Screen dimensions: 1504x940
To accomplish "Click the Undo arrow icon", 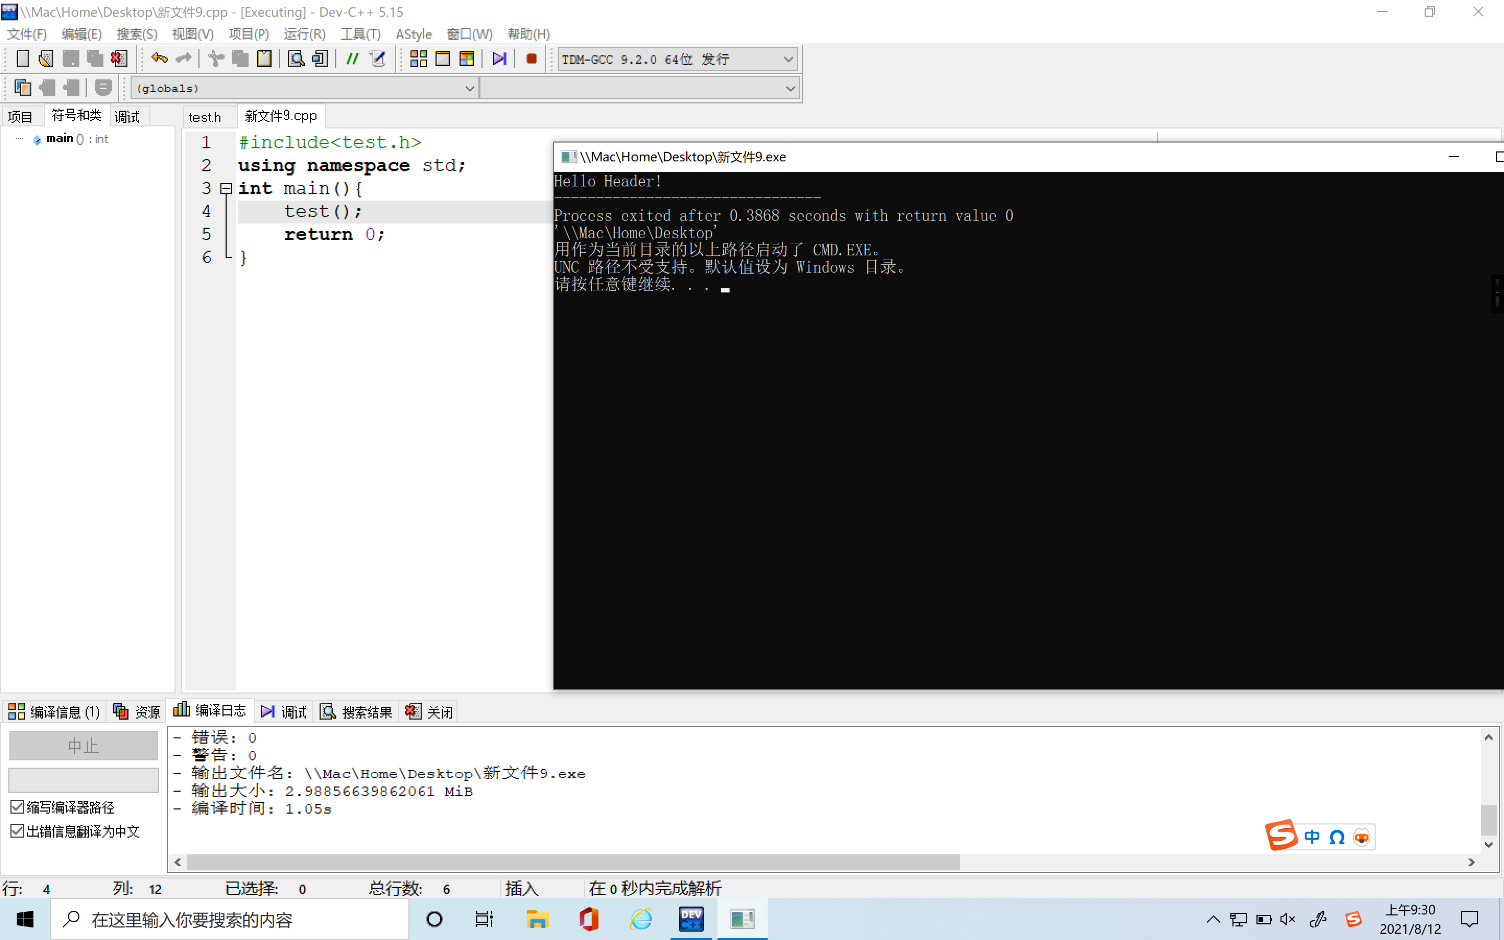I will [x=159, y=59].
